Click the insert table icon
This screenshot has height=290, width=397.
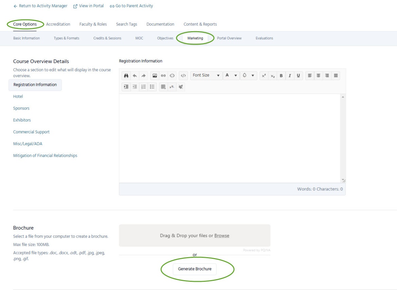163,87
